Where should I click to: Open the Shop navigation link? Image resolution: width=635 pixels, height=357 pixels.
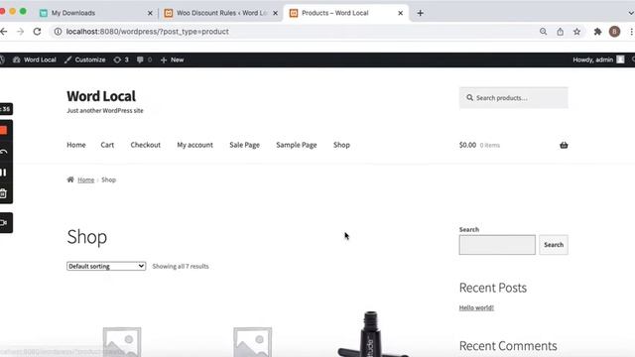pos(341,145)
